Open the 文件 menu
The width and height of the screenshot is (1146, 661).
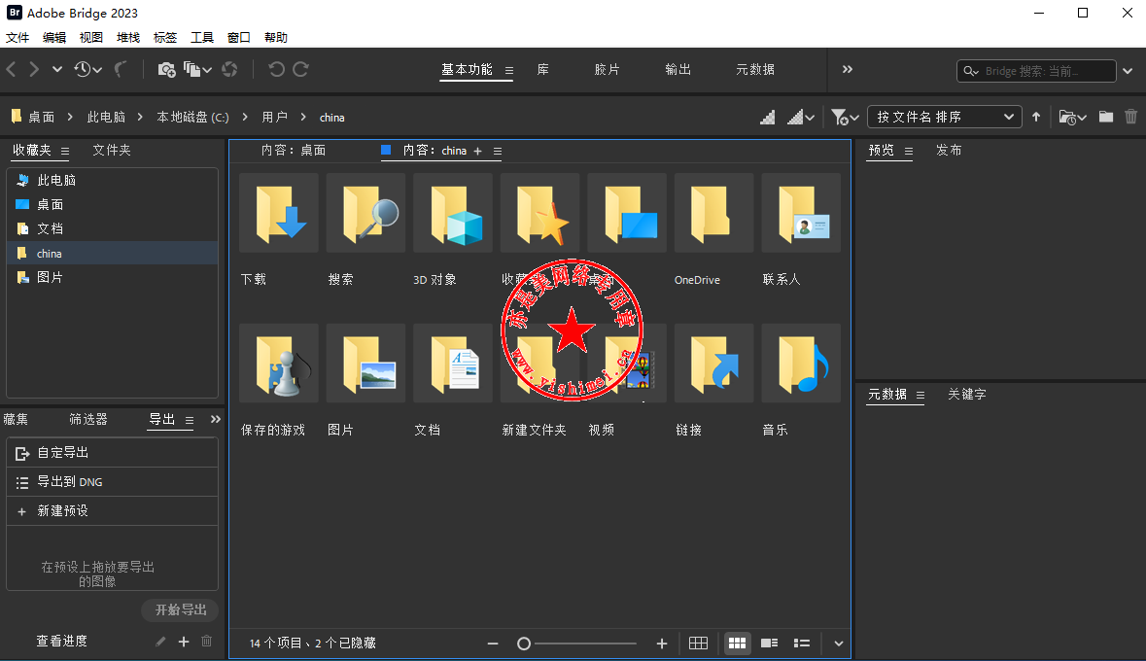coord(17,37)
